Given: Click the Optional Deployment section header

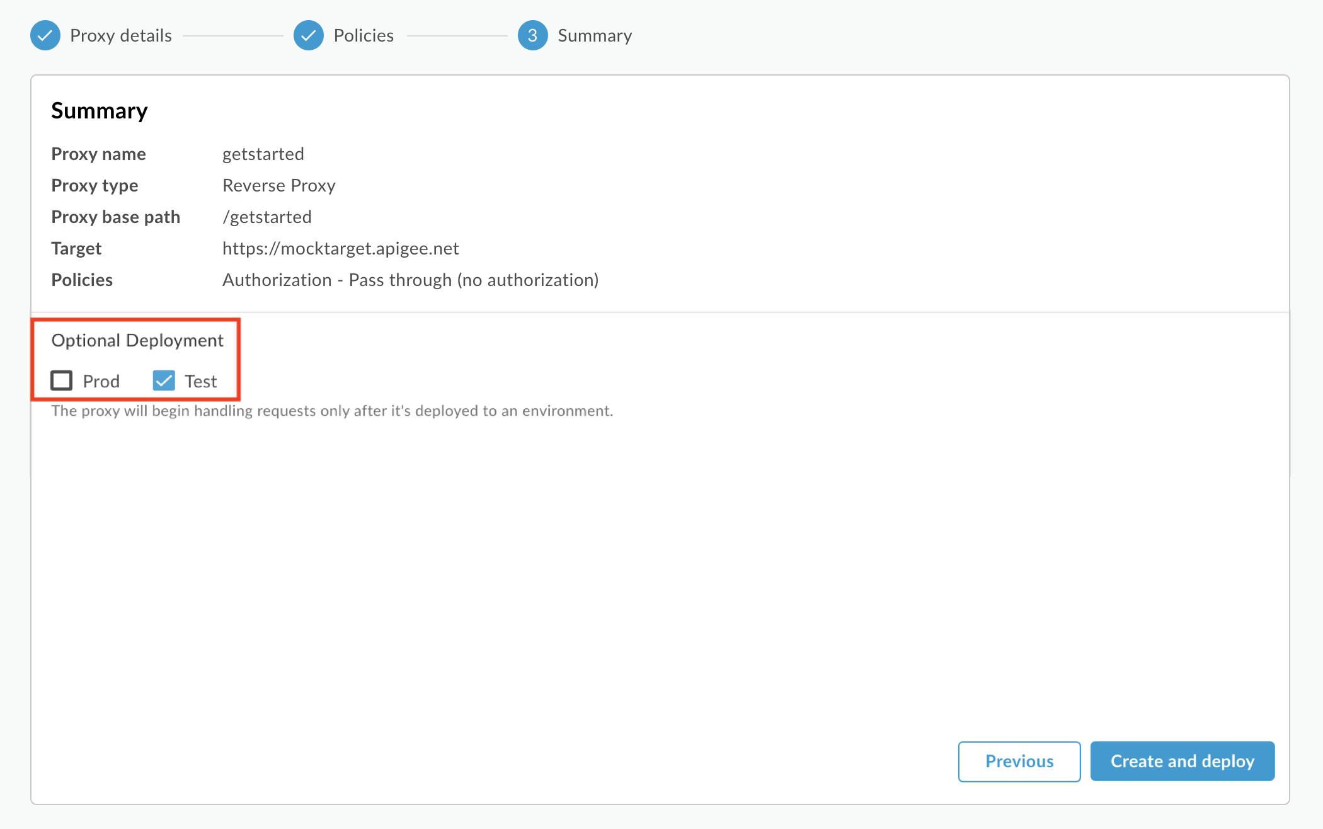Looking at the screenshot, I should pos(137,340).
